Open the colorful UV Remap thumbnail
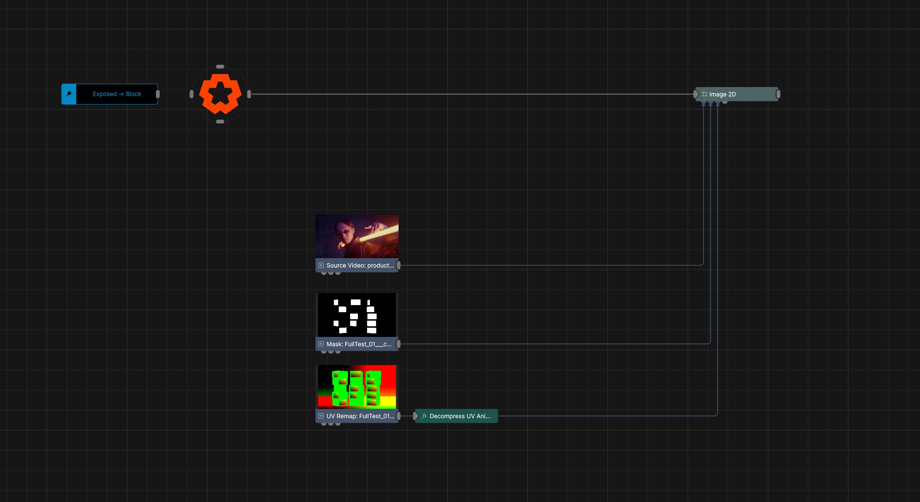 tap(357, 387)
